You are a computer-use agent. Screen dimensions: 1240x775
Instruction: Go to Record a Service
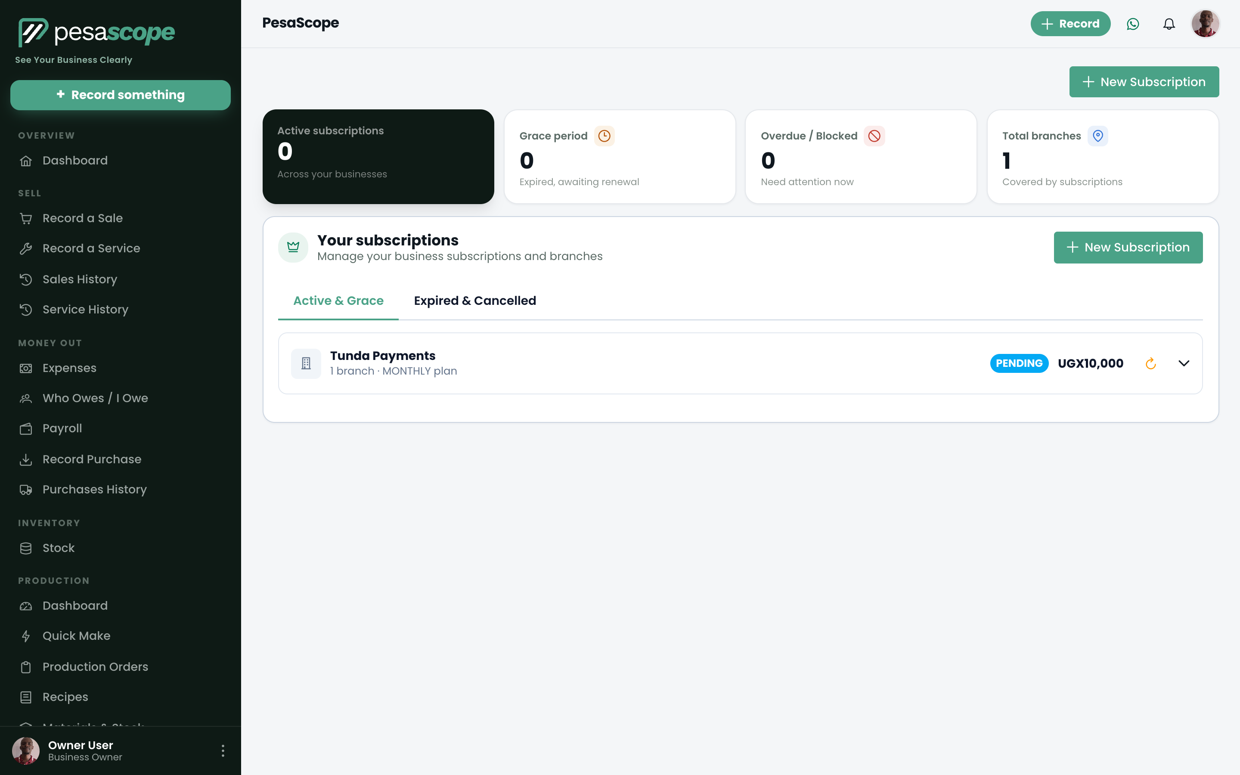click(121, 248)
